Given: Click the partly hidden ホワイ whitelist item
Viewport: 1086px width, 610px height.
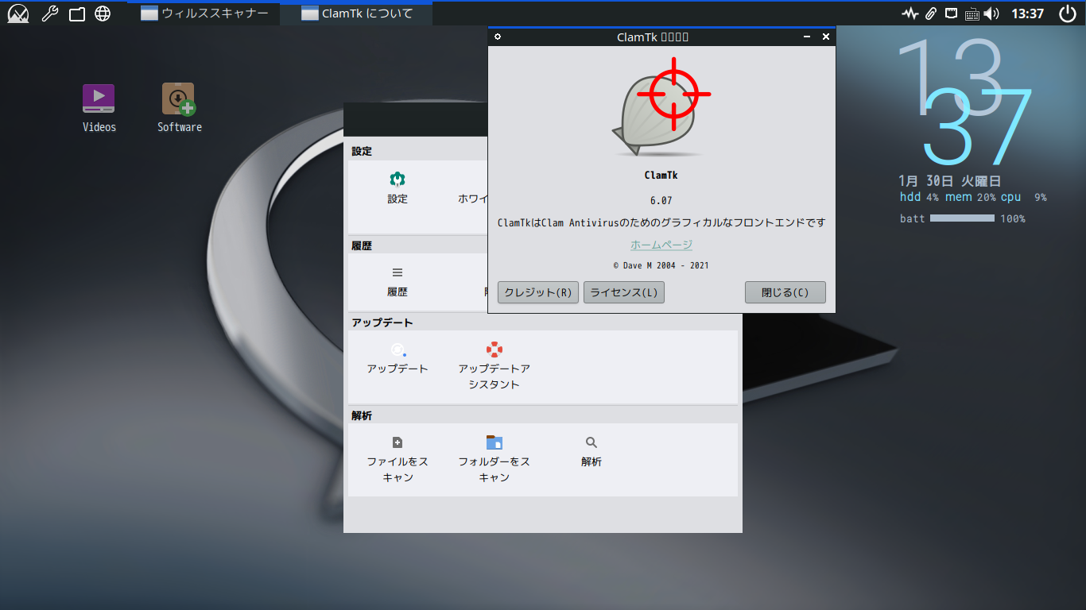Looking at the screenshot, I should point(472,199).
